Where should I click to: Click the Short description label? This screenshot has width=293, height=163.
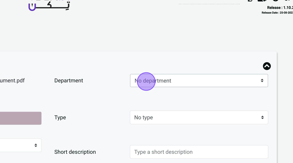click(75, 152)
